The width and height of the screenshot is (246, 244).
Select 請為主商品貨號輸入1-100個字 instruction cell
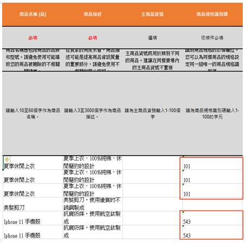click(152, 113)
